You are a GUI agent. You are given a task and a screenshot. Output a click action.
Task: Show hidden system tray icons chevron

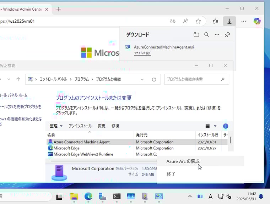(190, 196)
